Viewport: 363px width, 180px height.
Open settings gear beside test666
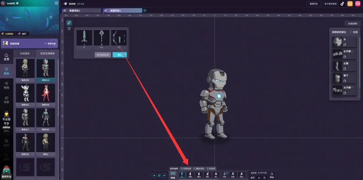(x=17, y=3)
